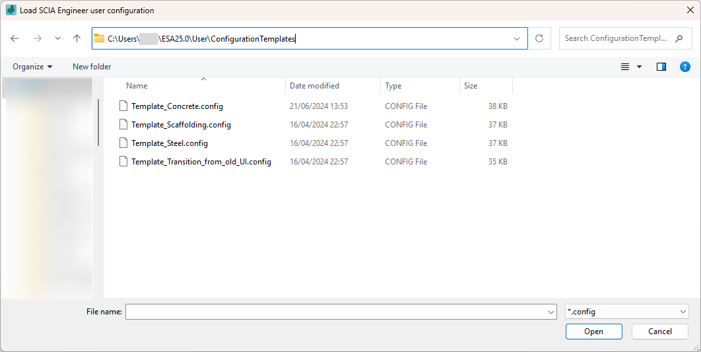Close the Load SCIA Engineer dialog
701x352 pixels.
690,10
